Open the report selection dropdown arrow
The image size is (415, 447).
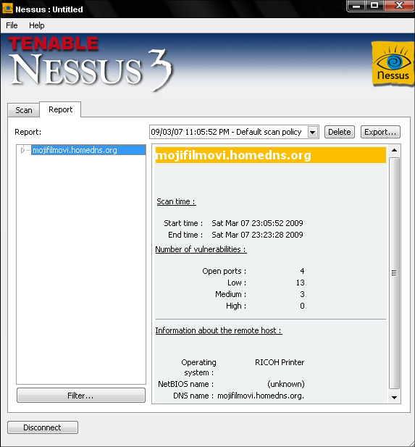pyautogui.click(x=313, y=132)
